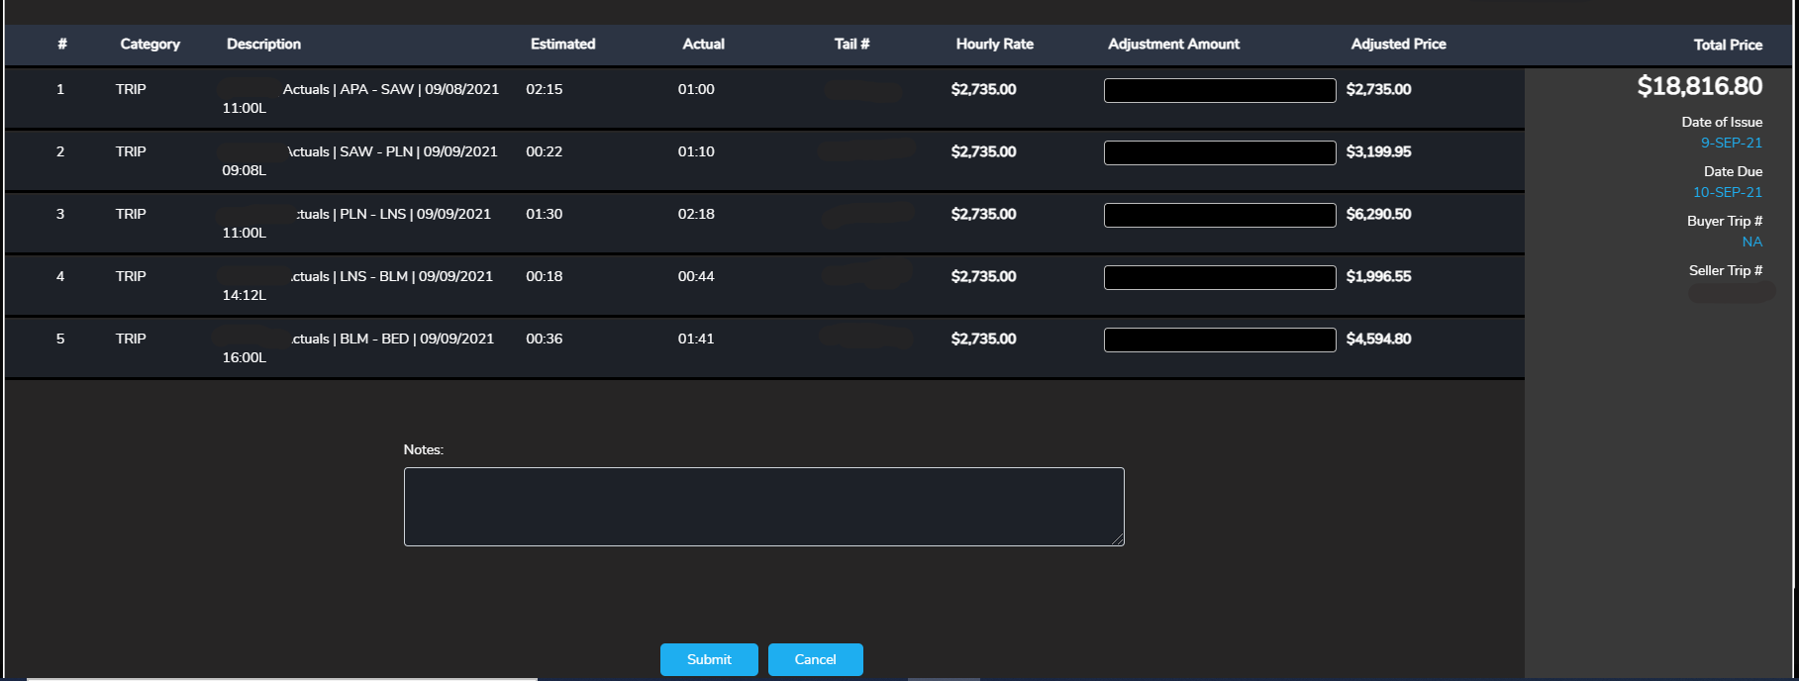
Task: Select Adjustment Amount input for SAW - PLN trip
Action: 1219,152
